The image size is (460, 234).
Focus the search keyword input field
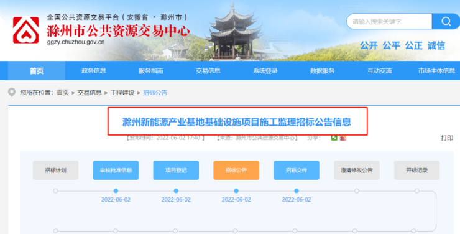pos(389,21)
